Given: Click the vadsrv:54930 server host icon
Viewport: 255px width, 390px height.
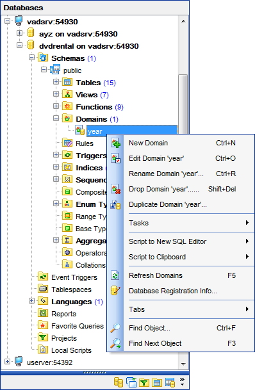Looking at the screenshot, I should (x=19, y=20).
